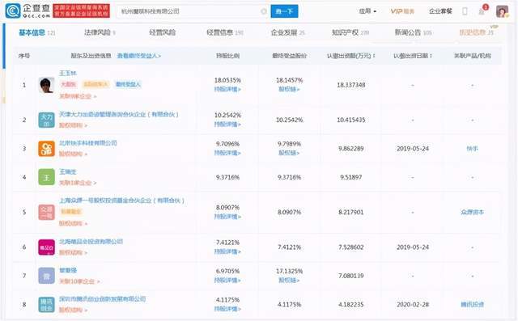Sort by 认缴出资额(万元) column arrows
Viewport: 518px width, 321px height.
[374, 56]
